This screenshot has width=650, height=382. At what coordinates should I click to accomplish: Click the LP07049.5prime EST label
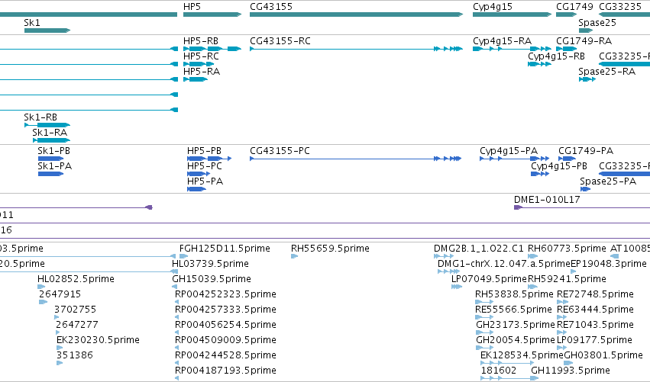[489, 279]
